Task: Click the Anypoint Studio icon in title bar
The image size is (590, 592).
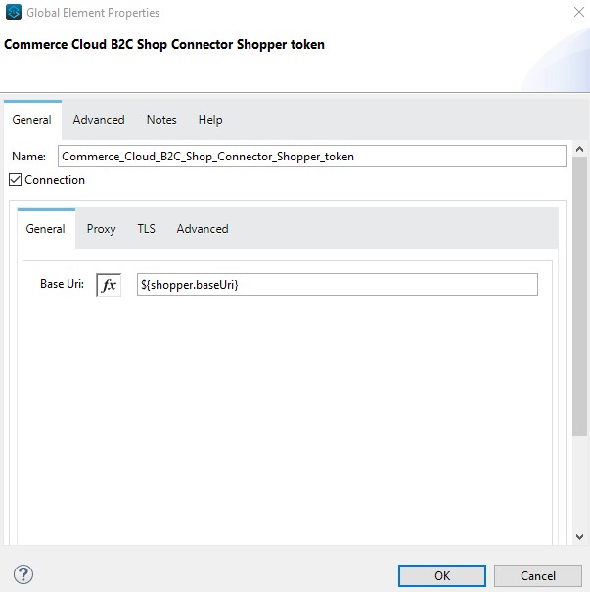Action: pos(14,12)
